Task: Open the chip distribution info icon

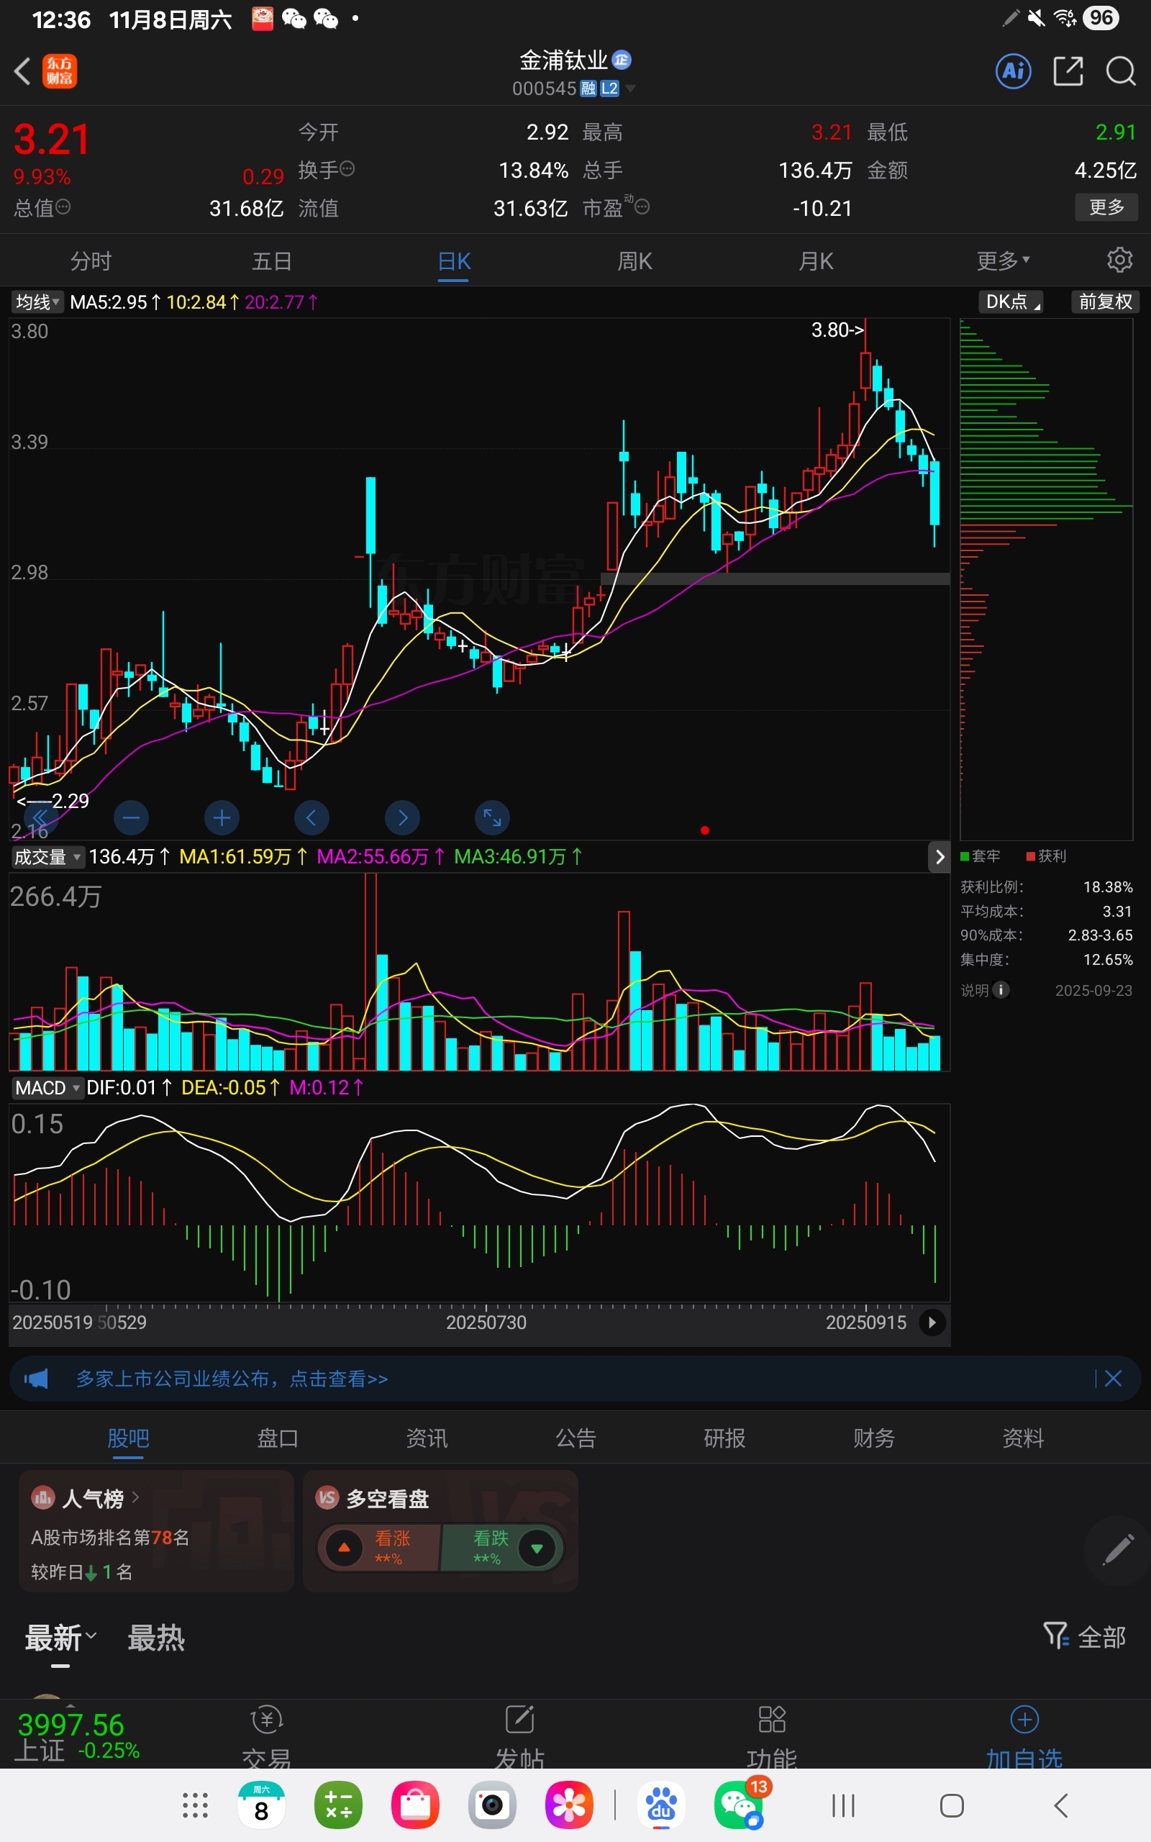Action: (x=1002, y=990)
